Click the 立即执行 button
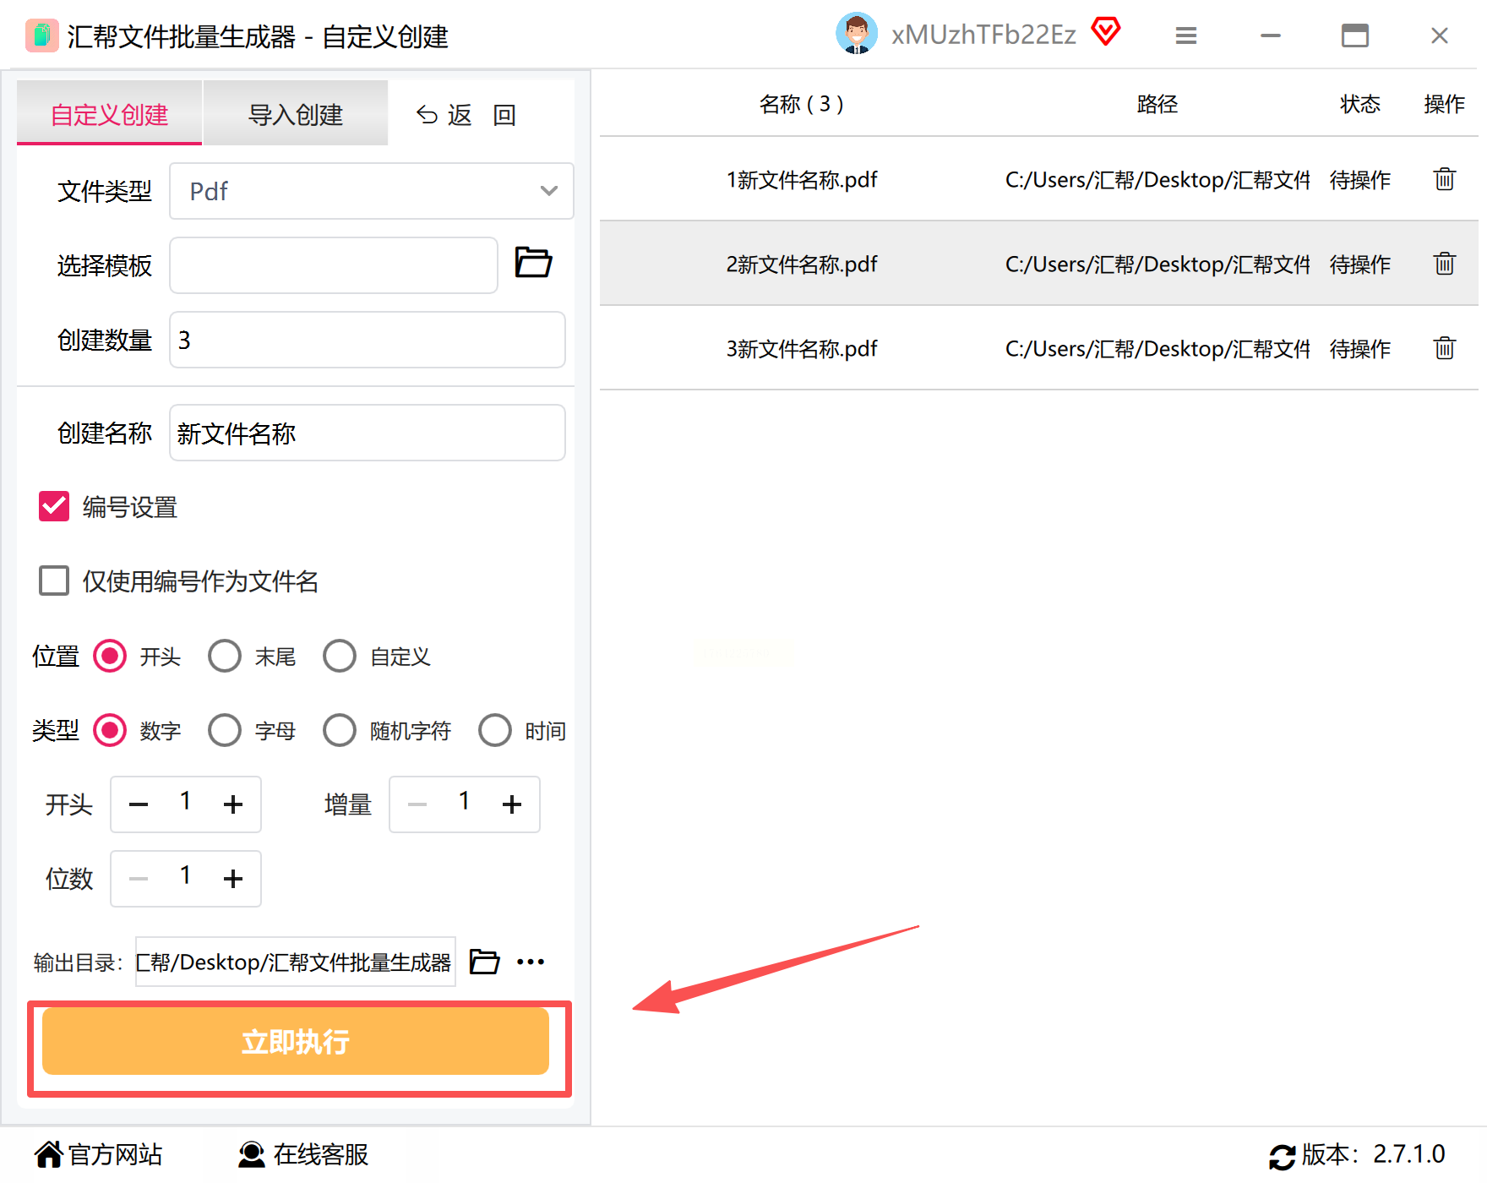This screenshot has height=1183, width=1487. tap(296, 1041)
